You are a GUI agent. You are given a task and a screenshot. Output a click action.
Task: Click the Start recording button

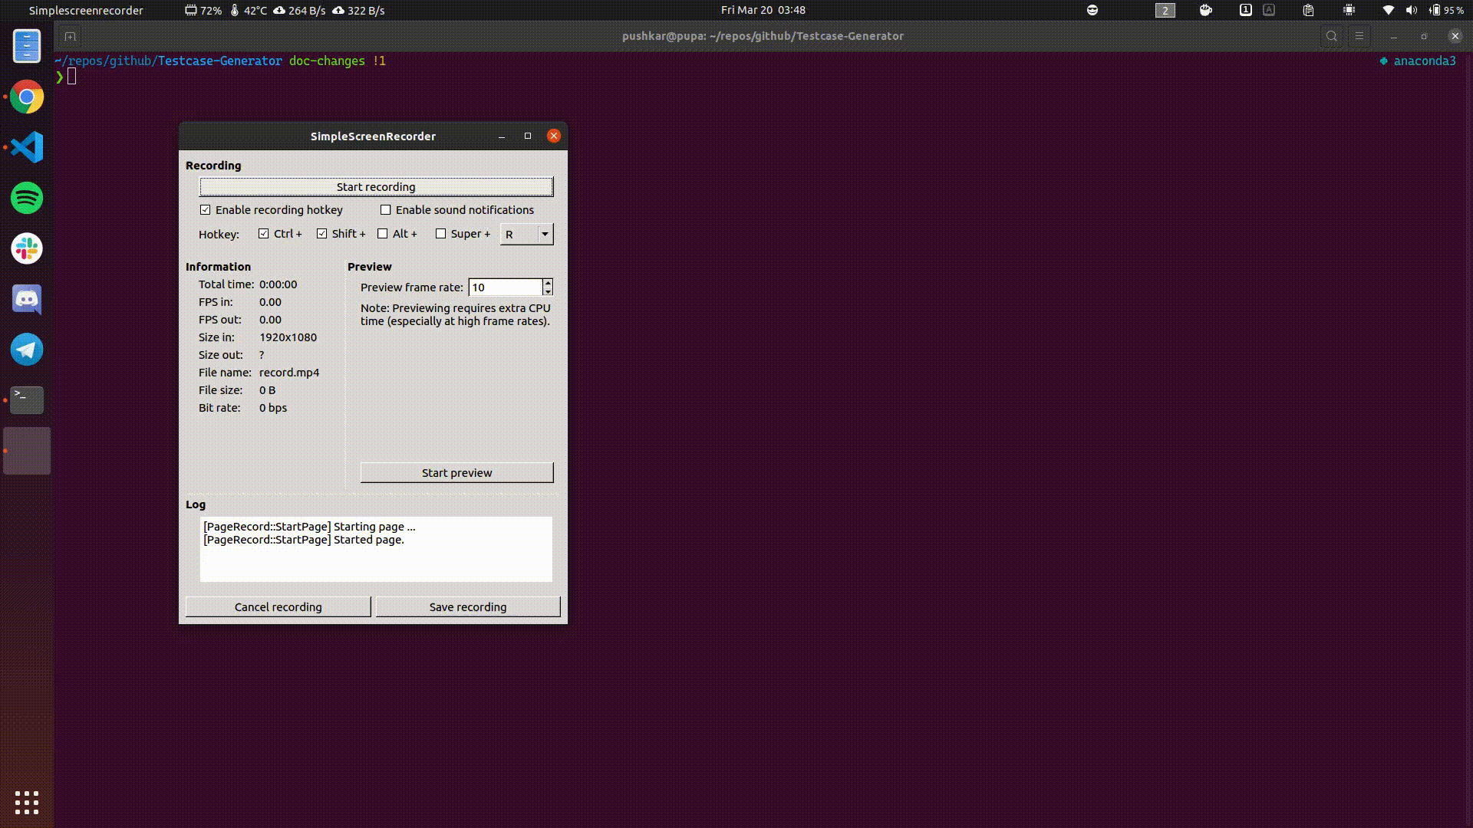(376, 187)
